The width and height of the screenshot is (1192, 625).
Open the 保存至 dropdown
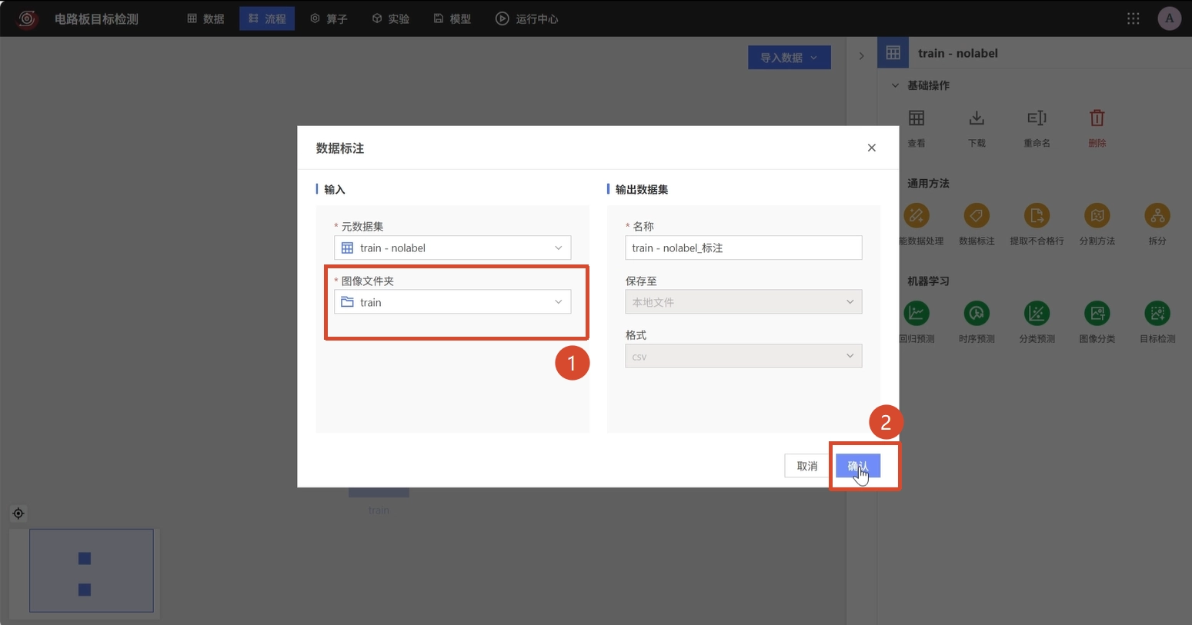tap(743, 302)
